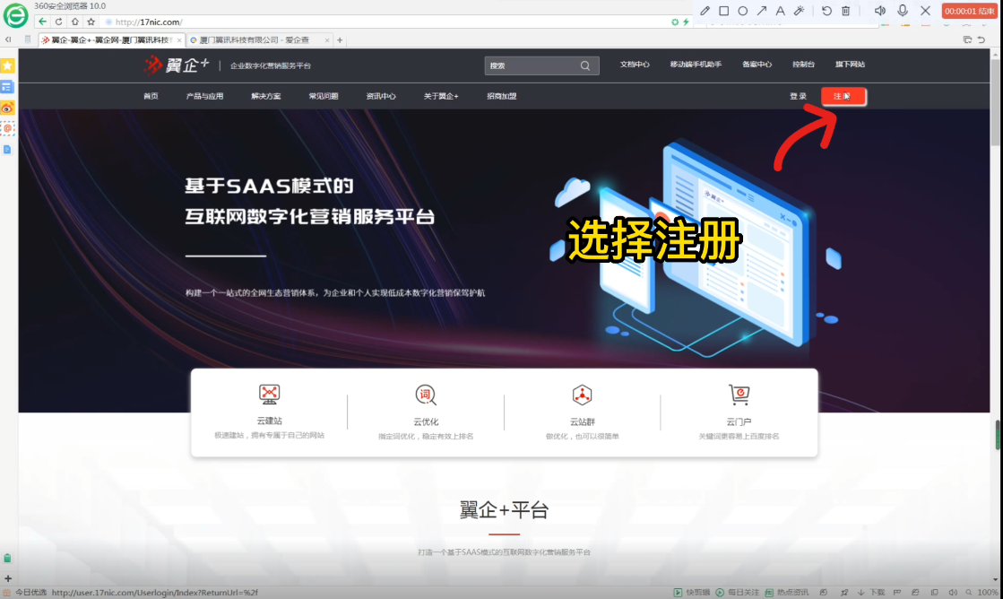Select the rectangle annotation tool
Viewport: 1003px width, 599px height.
[x=724, y=11]
